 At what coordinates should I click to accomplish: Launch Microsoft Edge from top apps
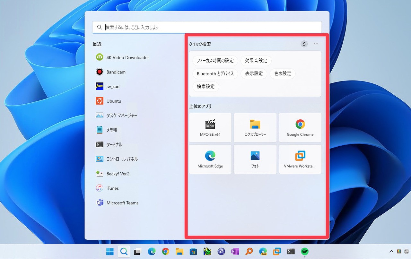[x=210, y=159]
